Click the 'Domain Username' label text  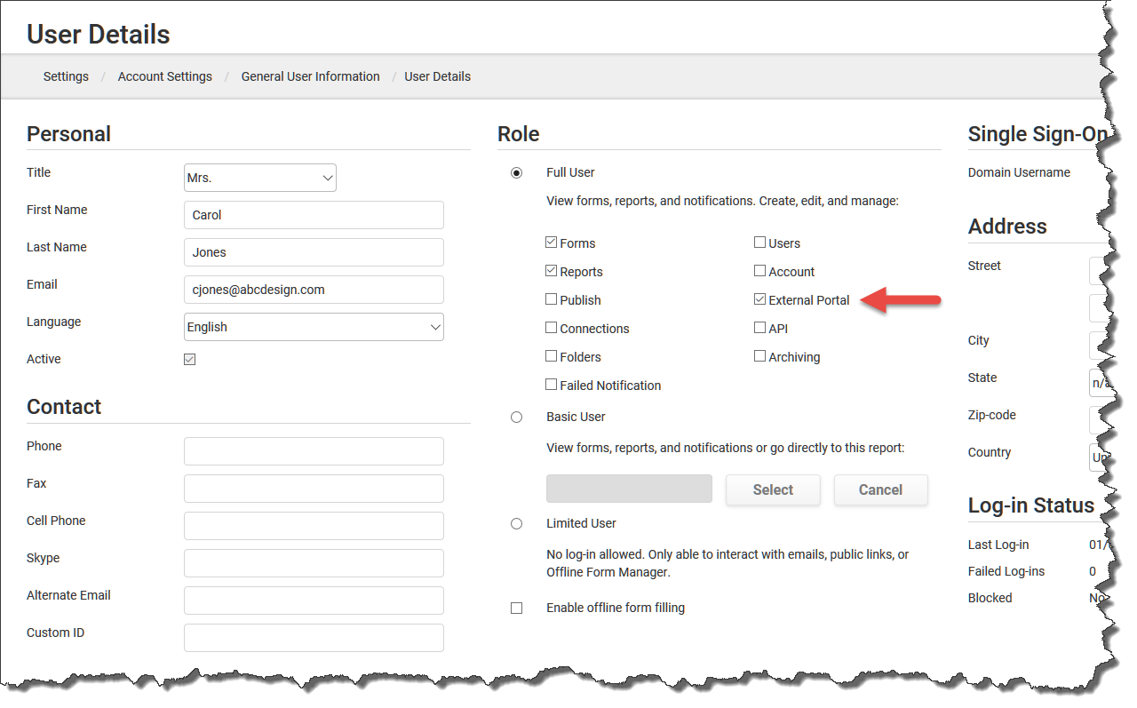1019,172
